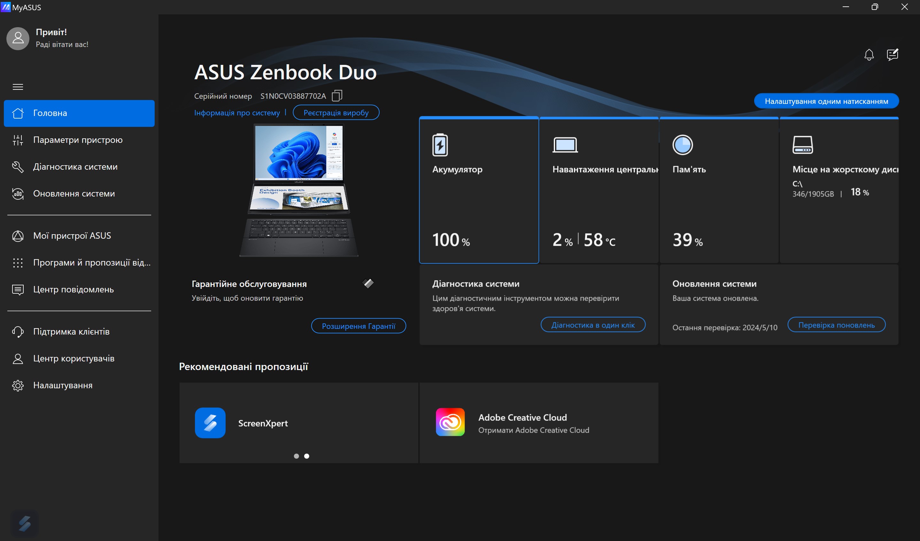The image size is (920, 541).
Task: Click the memory pie chart icon
Action: coord(682,145)
